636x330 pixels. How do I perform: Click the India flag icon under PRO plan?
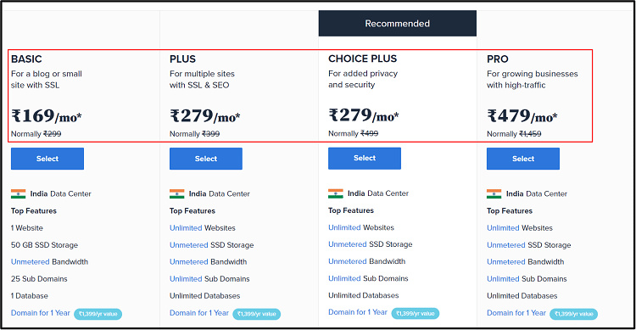[x=494, y=193]
